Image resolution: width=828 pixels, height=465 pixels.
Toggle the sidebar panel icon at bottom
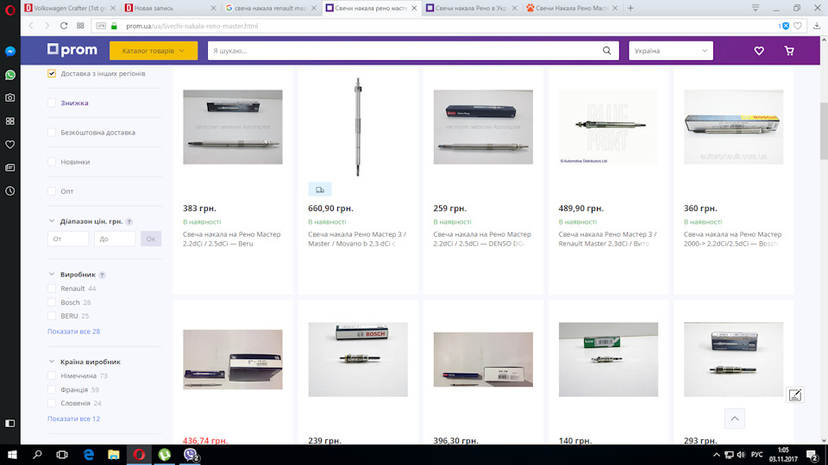tap(10, 424)
